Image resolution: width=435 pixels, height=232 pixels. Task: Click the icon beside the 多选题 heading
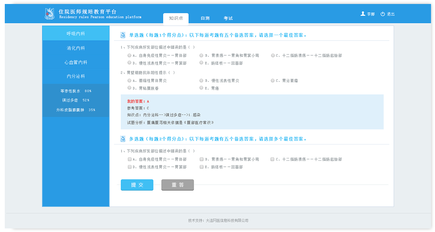123,139
